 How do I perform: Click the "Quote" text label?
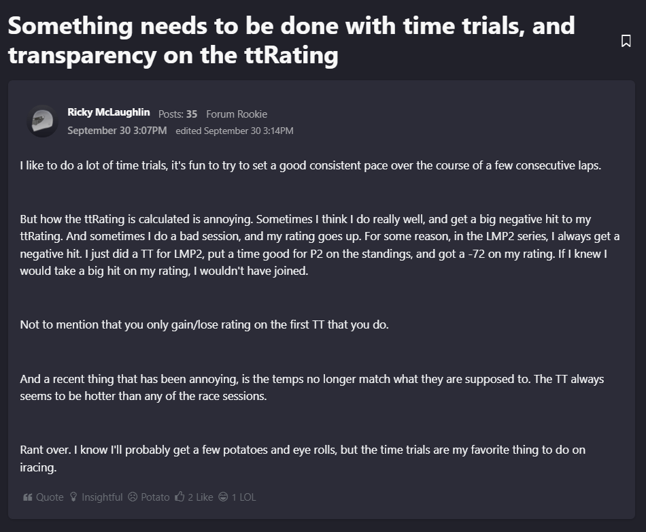point(50,497)
